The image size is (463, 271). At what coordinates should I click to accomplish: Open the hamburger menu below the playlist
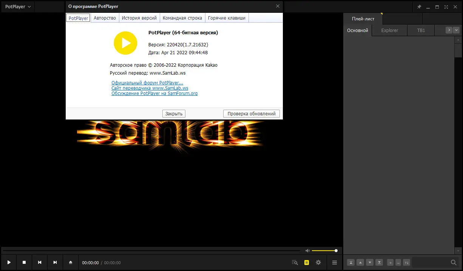click(334, 262)
